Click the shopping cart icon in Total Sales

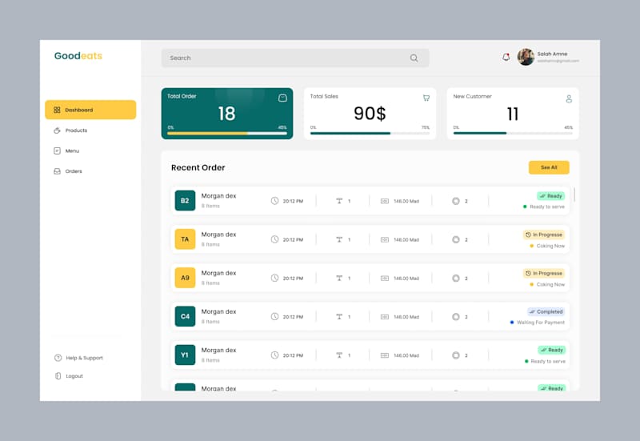pos(426,98)
